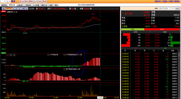
Task: Switch to the 分點K線 tab
Action: point(20,5)
